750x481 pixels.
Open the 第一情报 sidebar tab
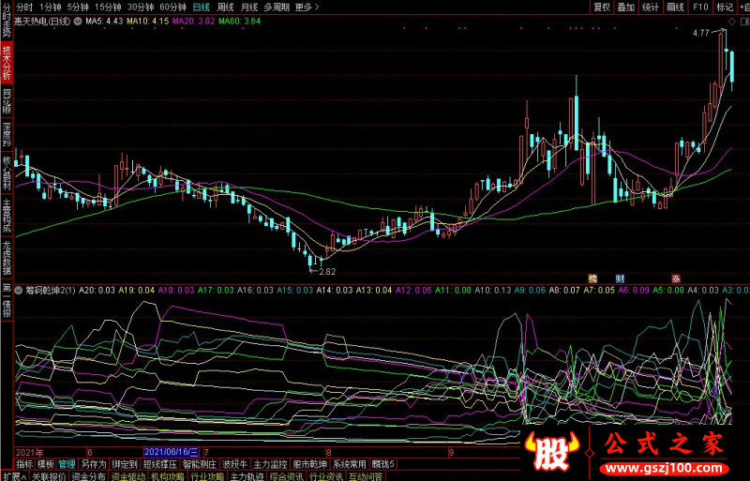coord(7,301)
